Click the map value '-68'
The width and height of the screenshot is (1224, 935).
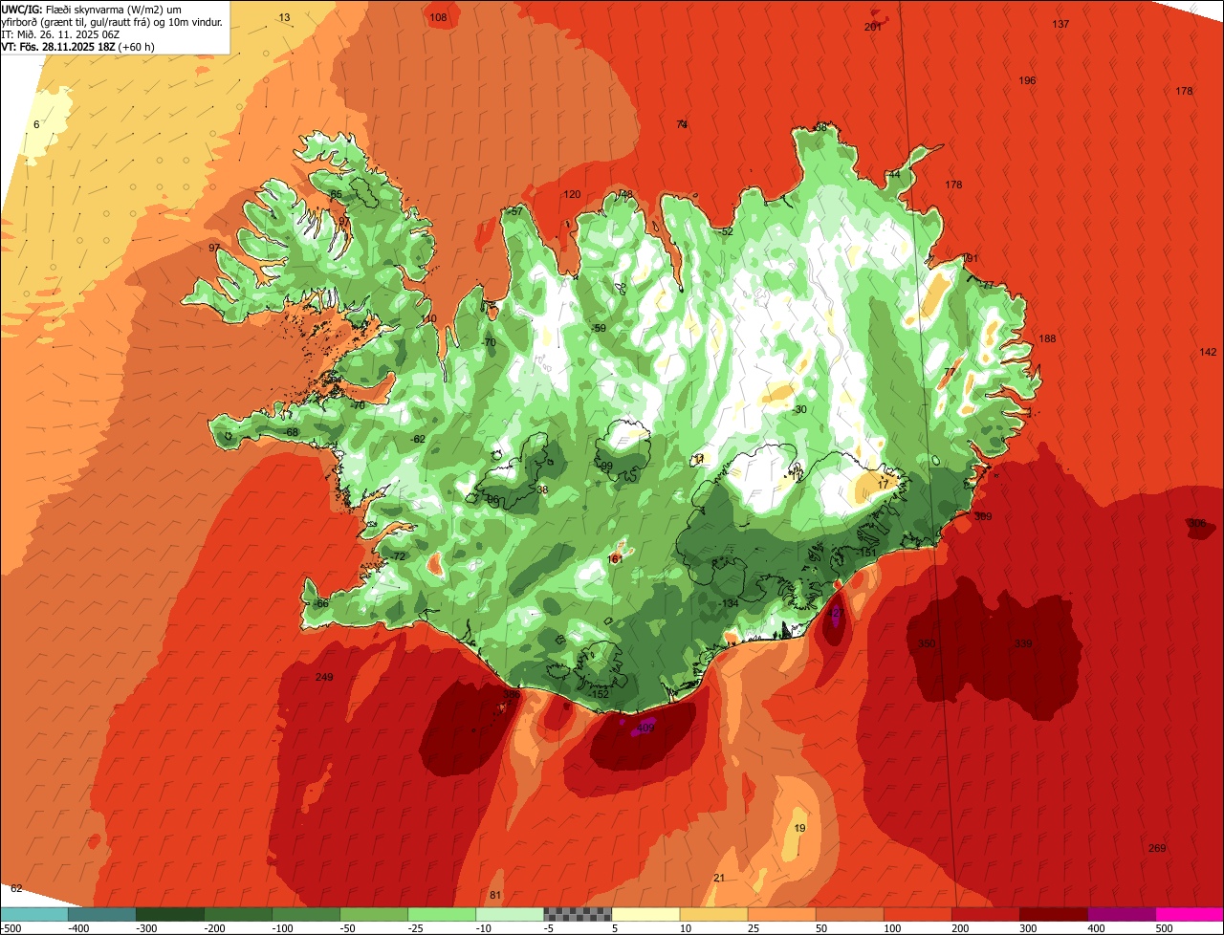point(291,433)
